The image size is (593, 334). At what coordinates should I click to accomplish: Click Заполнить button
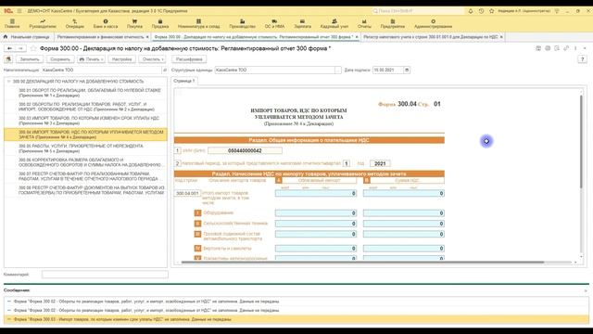[x=30, y=59]
